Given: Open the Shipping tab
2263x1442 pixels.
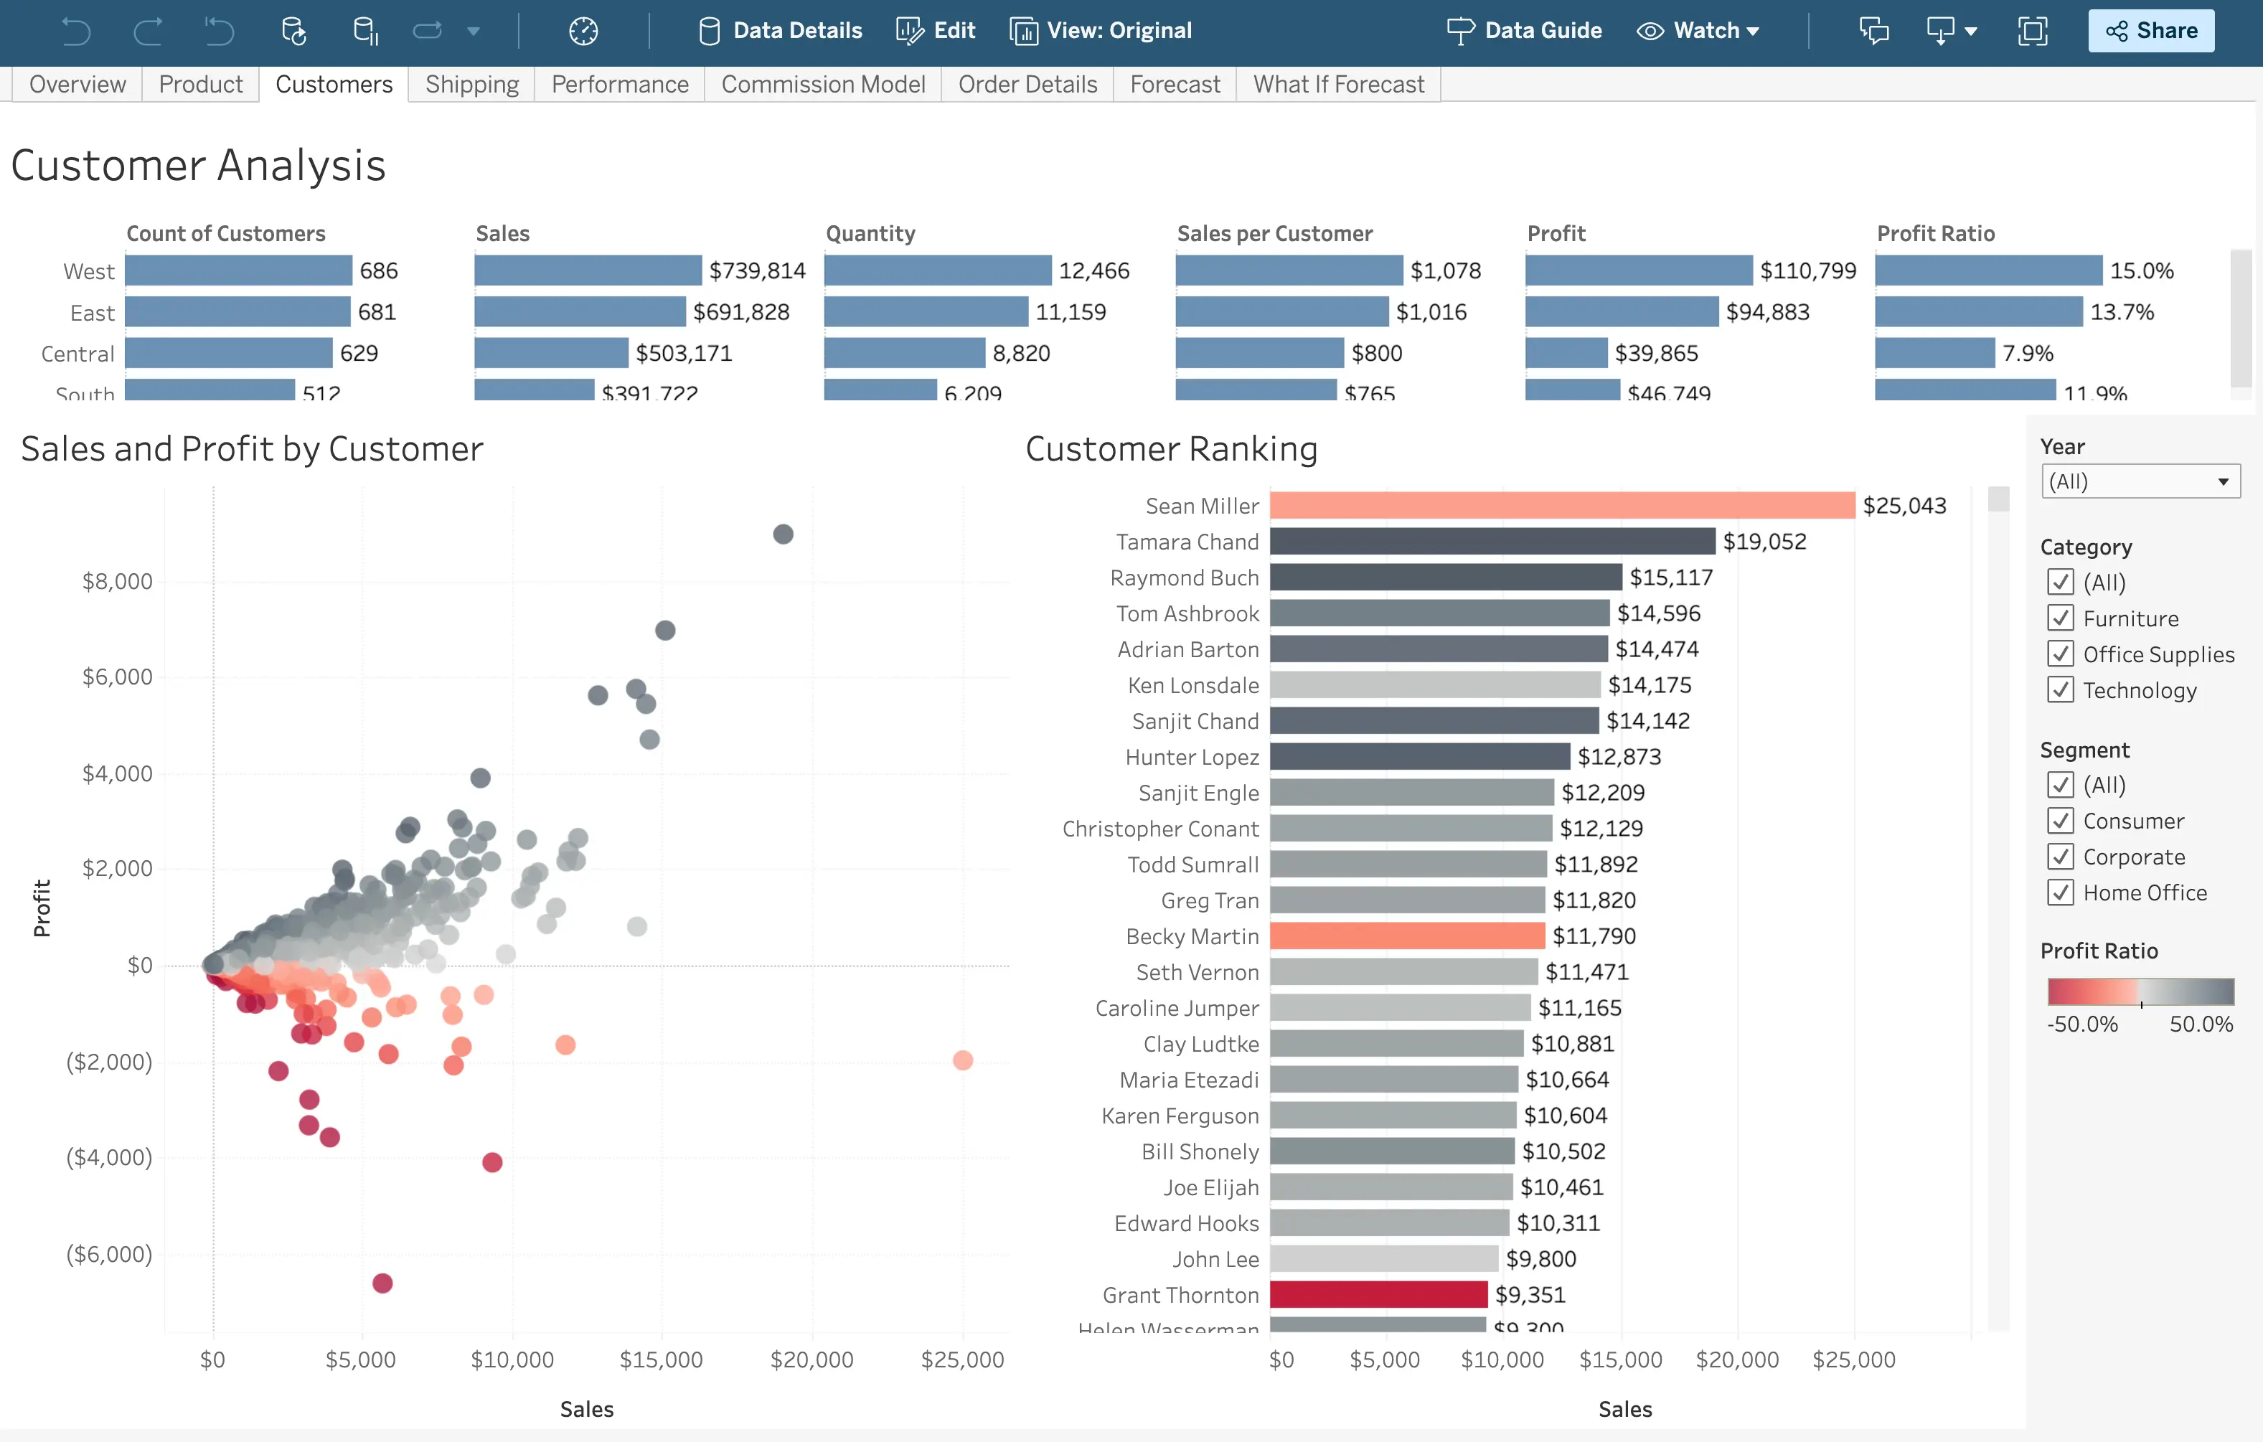Looking at the screenshot, I should point(471,84).
